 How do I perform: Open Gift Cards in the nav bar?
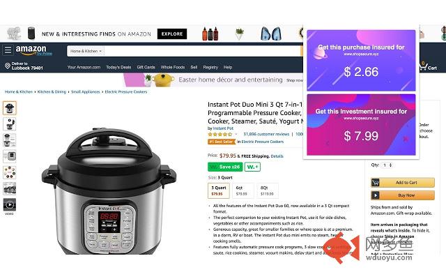pyautogui.click(x=146, y=67)
